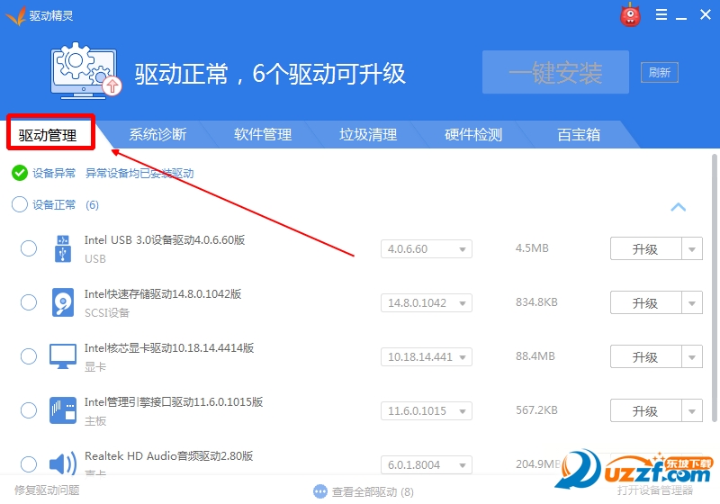This screenshot has height=504, width=720.
Task: Click the Intel USB 3.0设备驱动4.0.6.60版 title
Action: pyautogui.click(x=165, y=240)
